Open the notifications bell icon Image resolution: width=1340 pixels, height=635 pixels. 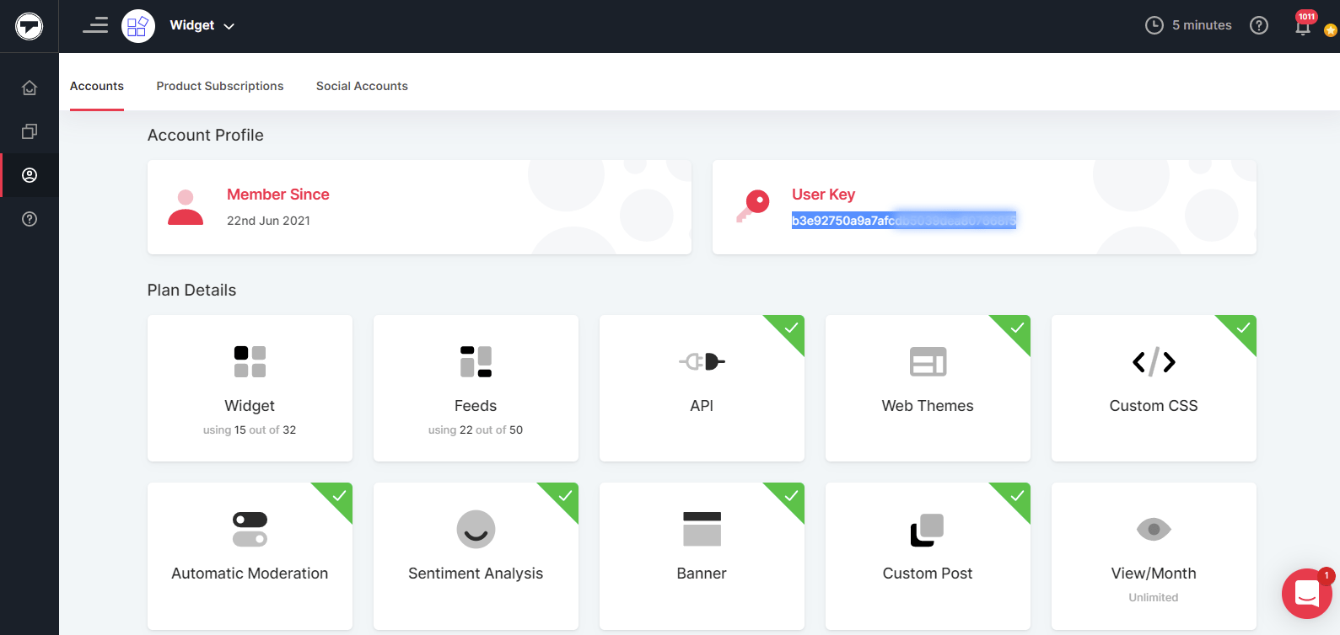(x=1303, y=26)
